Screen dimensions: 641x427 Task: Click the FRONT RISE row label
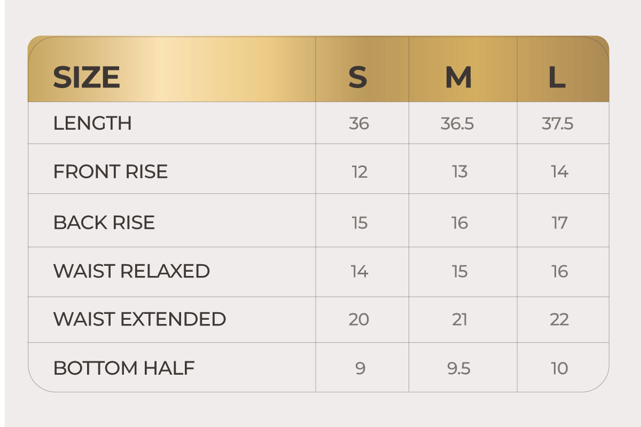click(111, 172)
